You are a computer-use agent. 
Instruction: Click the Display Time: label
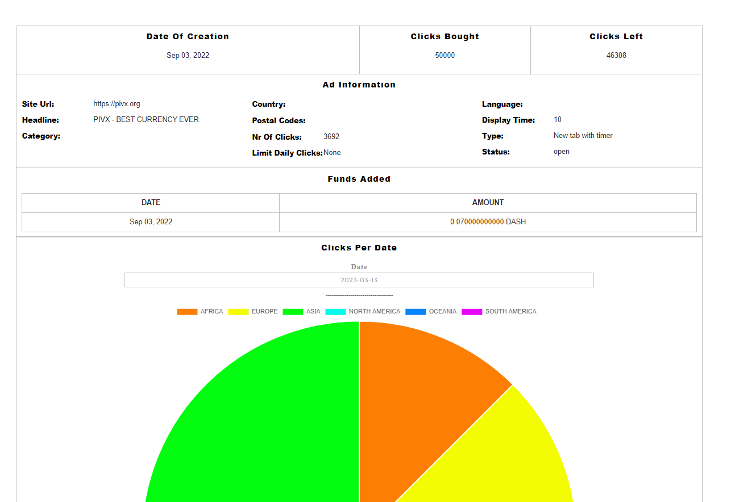[509, 120]
